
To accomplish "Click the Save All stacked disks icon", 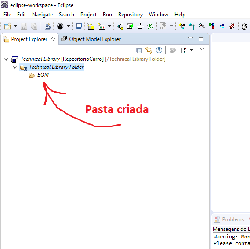I will pos(34,26).
